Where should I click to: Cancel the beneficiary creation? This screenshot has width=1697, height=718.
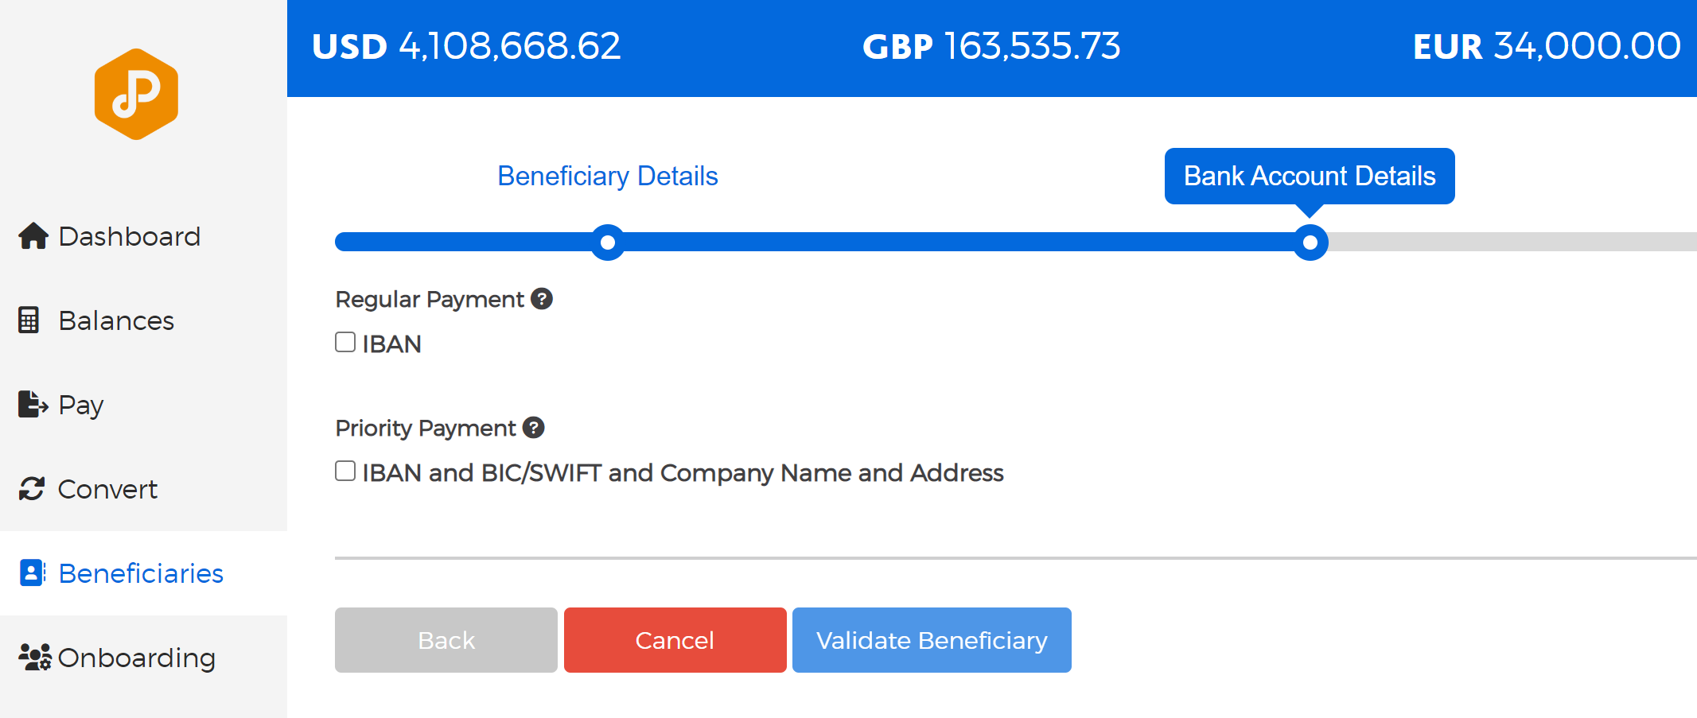pyautogui.click(x=675, y=640)
